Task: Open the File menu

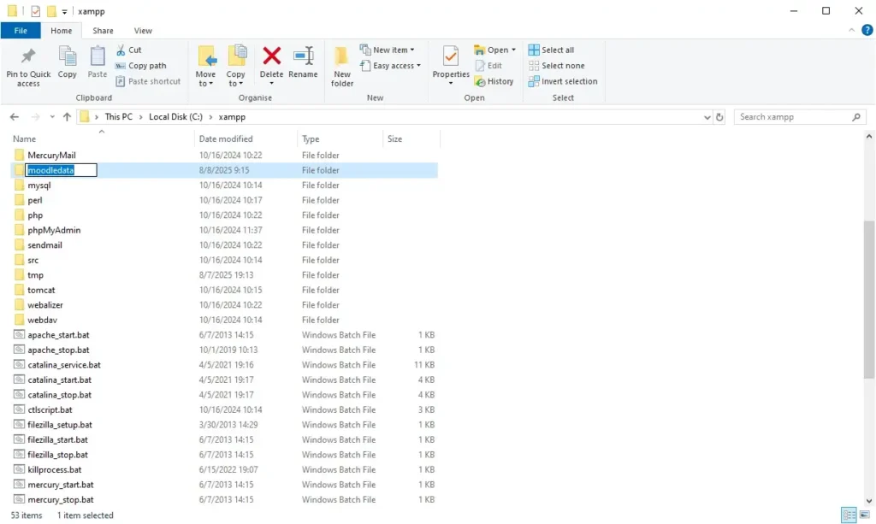Action: point(21,29)
